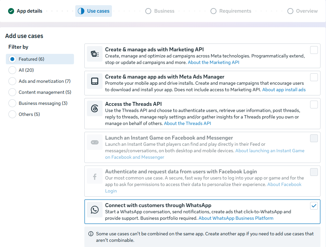Follow the About the Threads API link
This screenshot has width=326, height=247.
click(187, 123)
